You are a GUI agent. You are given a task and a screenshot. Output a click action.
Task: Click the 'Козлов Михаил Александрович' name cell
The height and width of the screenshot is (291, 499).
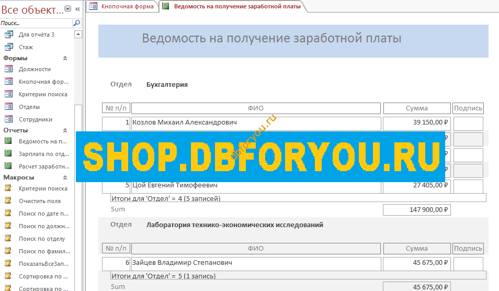tap(256, 124)
